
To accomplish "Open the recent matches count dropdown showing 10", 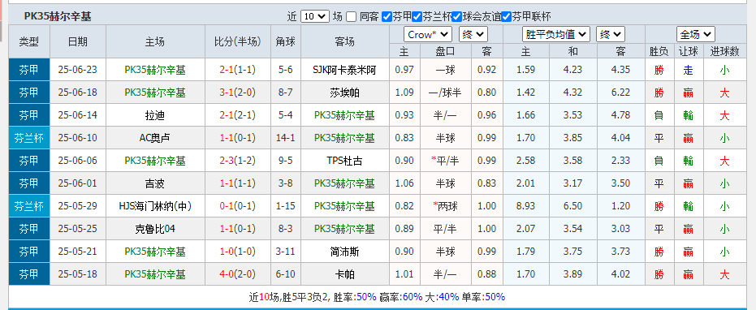I will click(x=314, y=16).
